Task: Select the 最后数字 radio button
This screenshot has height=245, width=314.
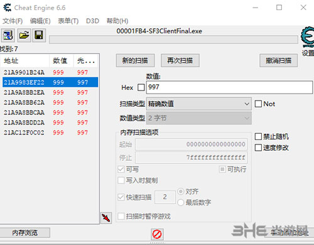Action: pos(181,202)
